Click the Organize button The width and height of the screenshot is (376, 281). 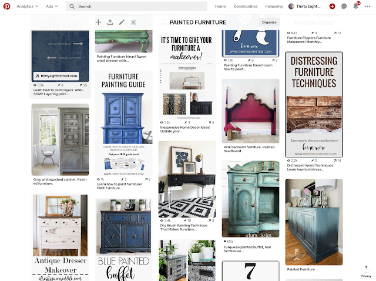pyautogui.click(x=269, y=22)
